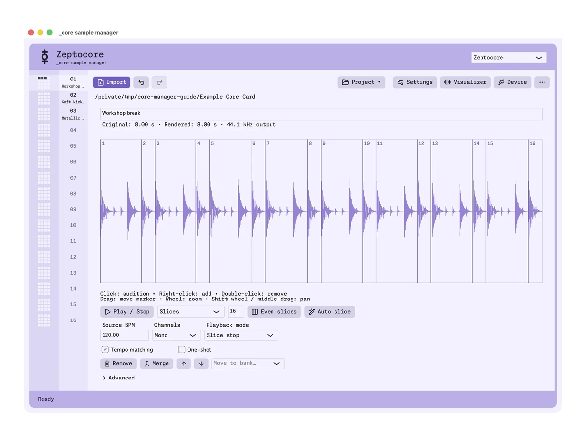Click Even slices button

click(274, 312)
